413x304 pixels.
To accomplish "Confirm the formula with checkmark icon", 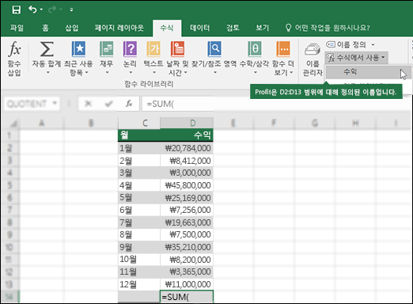I will [x=108, y=104].
